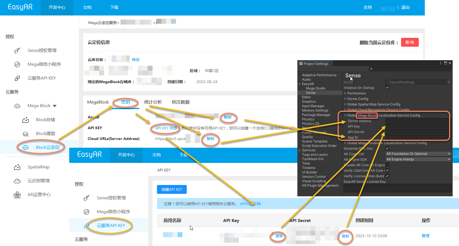459x246 pixels.
Task: Toggle the Initialize On Startup checkbox
Action: tap(387, 88)
